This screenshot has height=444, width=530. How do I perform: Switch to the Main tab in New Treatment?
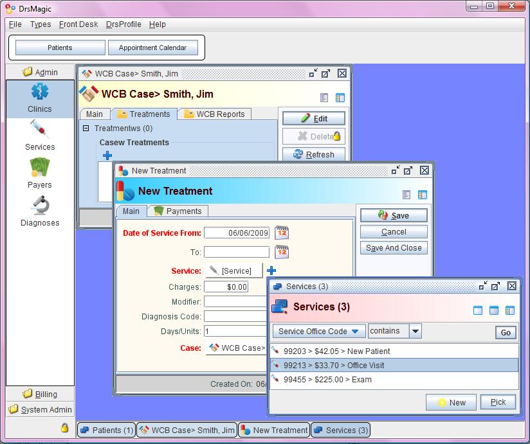[131, 211]
